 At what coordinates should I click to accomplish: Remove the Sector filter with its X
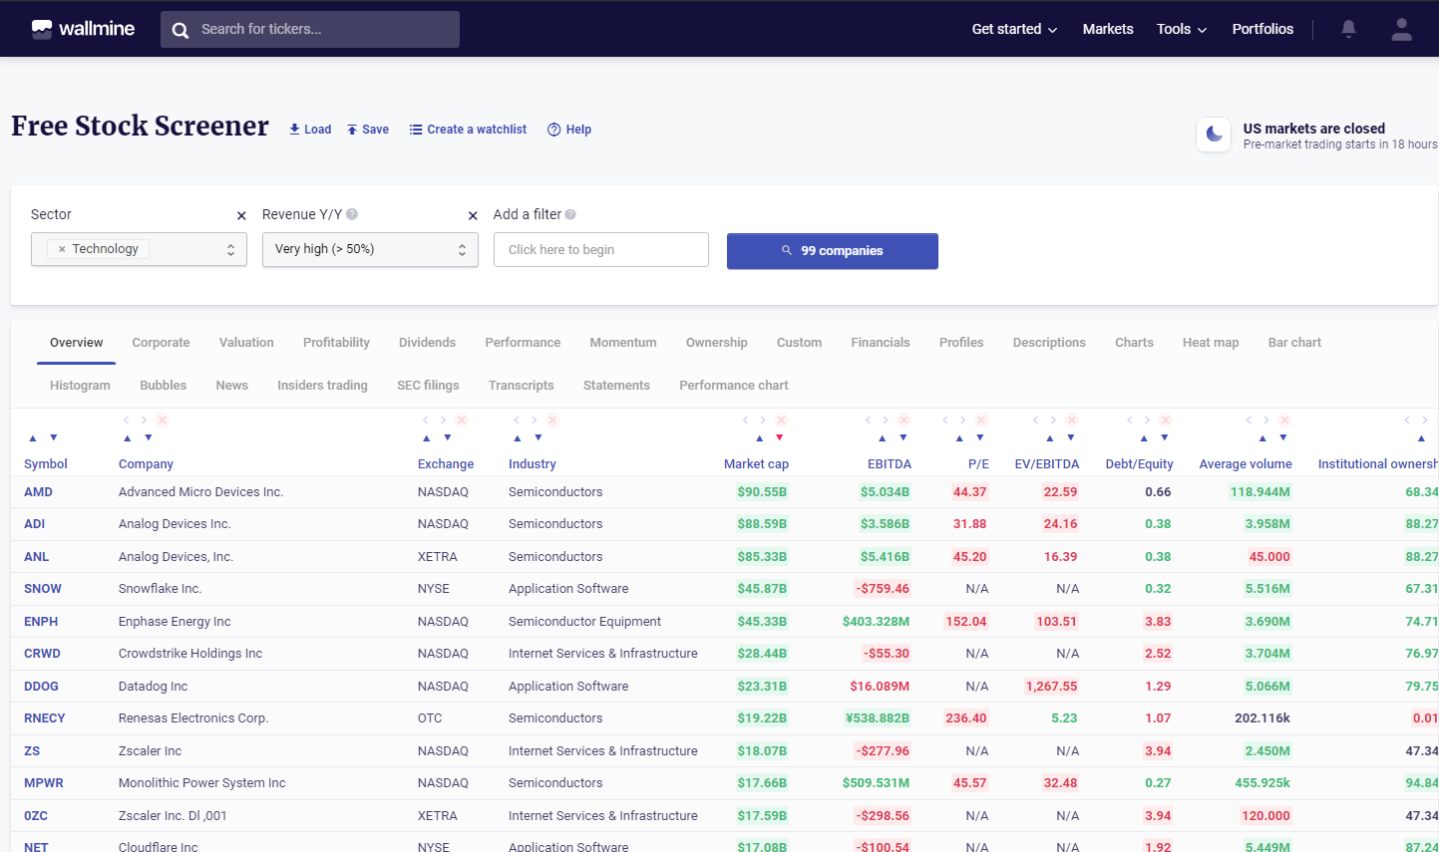tap(241, 215)
